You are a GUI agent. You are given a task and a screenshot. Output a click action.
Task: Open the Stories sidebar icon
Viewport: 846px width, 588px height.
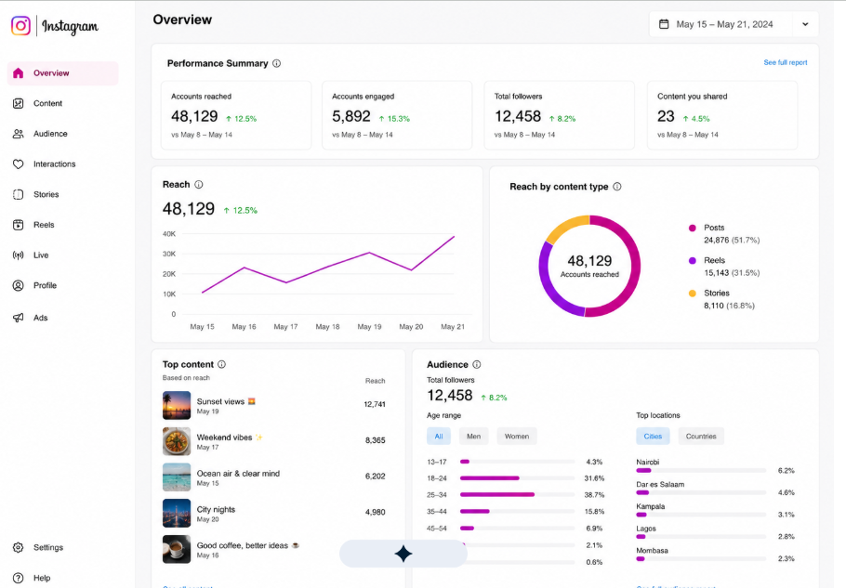[19, 194]
